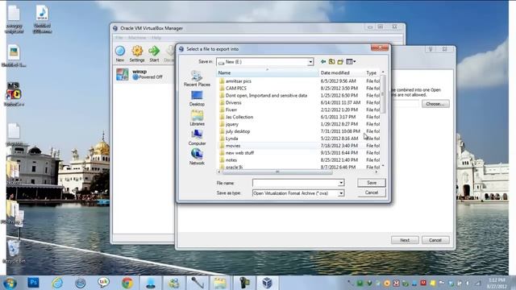Select the movies folder
Screen dimensions: 516x290
233,146
